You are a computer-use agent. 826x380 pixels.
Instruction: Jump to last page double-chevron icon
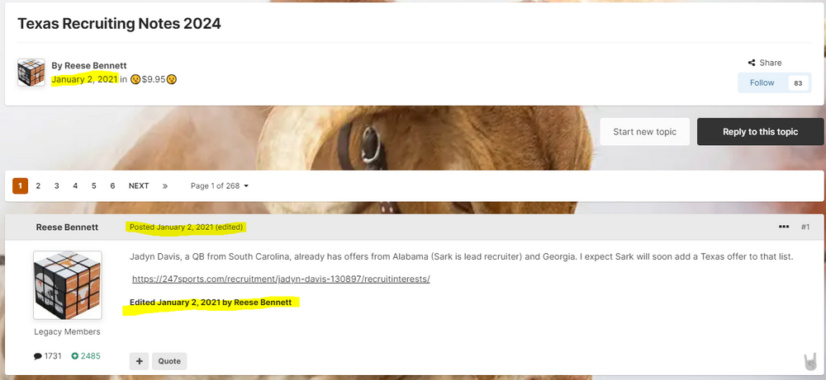point(165,186)
